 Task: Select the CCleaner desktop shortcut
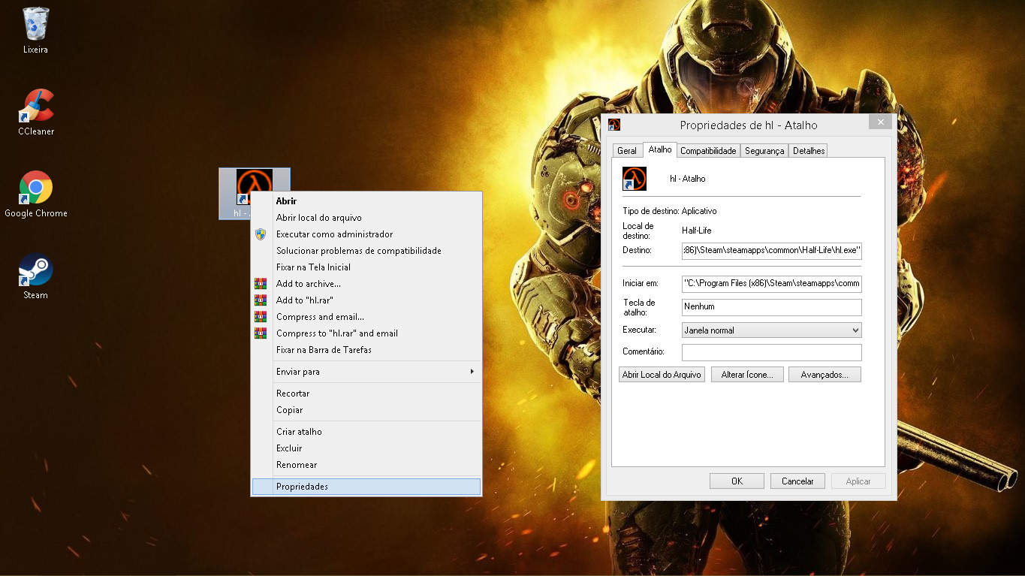coord(35,112)
